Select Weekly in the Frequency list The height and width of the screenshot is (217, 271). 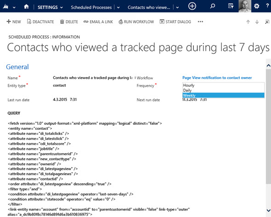pos(223,95)
